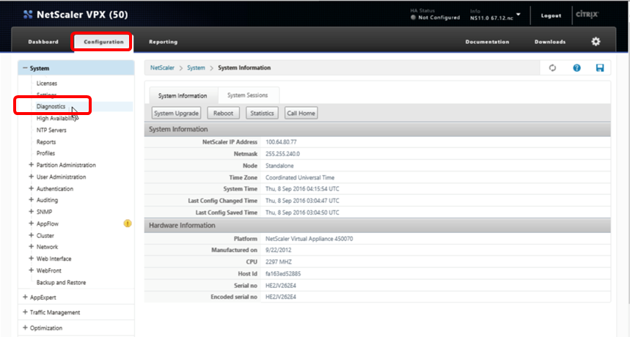Expand User Administration node

[x=31, y=177]
